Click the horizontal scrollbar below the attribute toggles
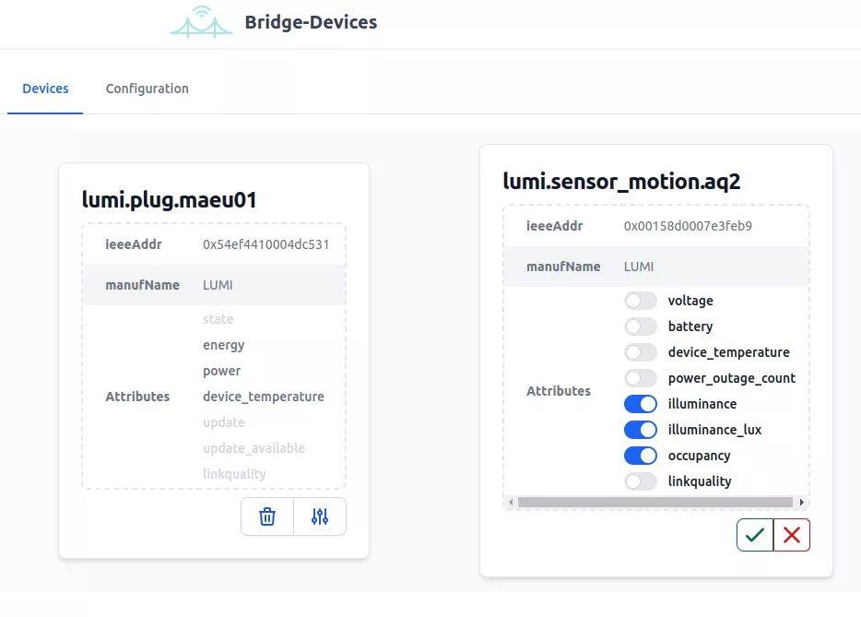The width and height of the screenshot is (861, 617). coord(655,502)
